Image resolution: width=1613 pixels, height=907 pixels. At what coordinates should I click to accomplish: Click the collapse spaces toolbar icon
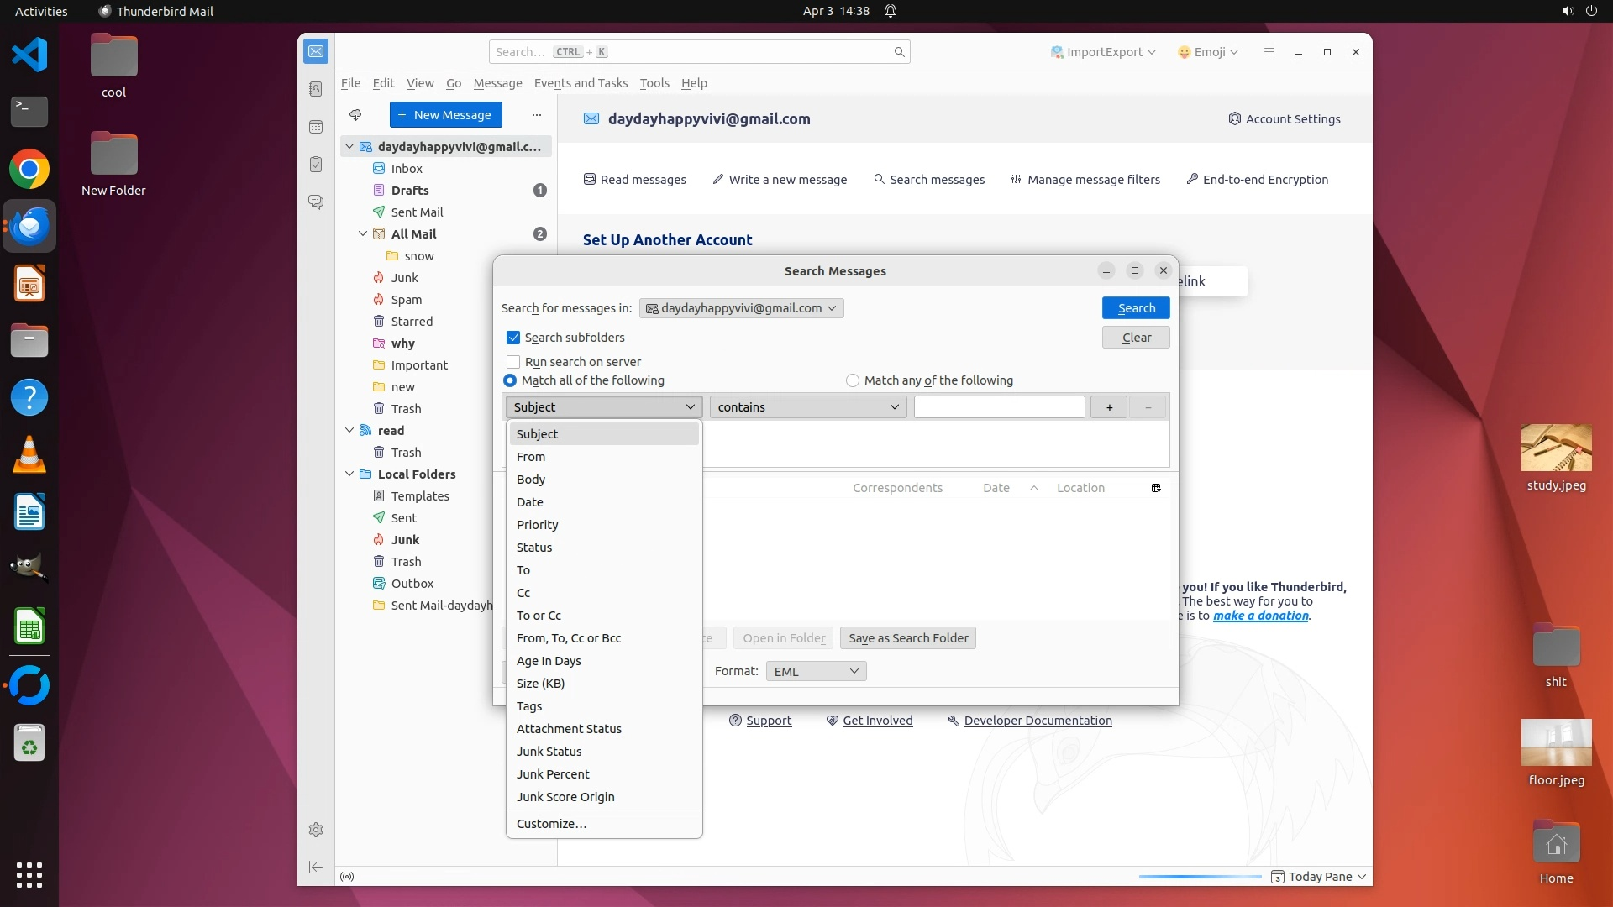pos(316,867)
